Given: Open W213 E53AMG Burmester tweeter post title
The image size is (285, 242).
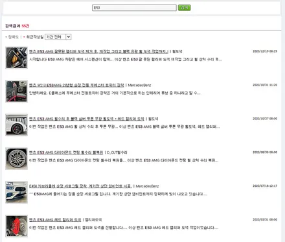Looking at the screenshot, I should 76,85.
